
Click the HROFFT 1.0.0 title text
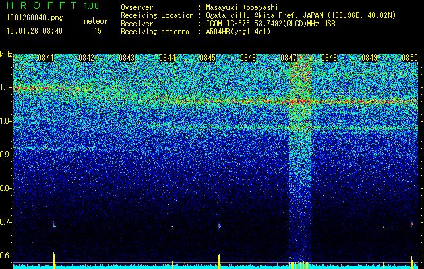tap(53, 5)
